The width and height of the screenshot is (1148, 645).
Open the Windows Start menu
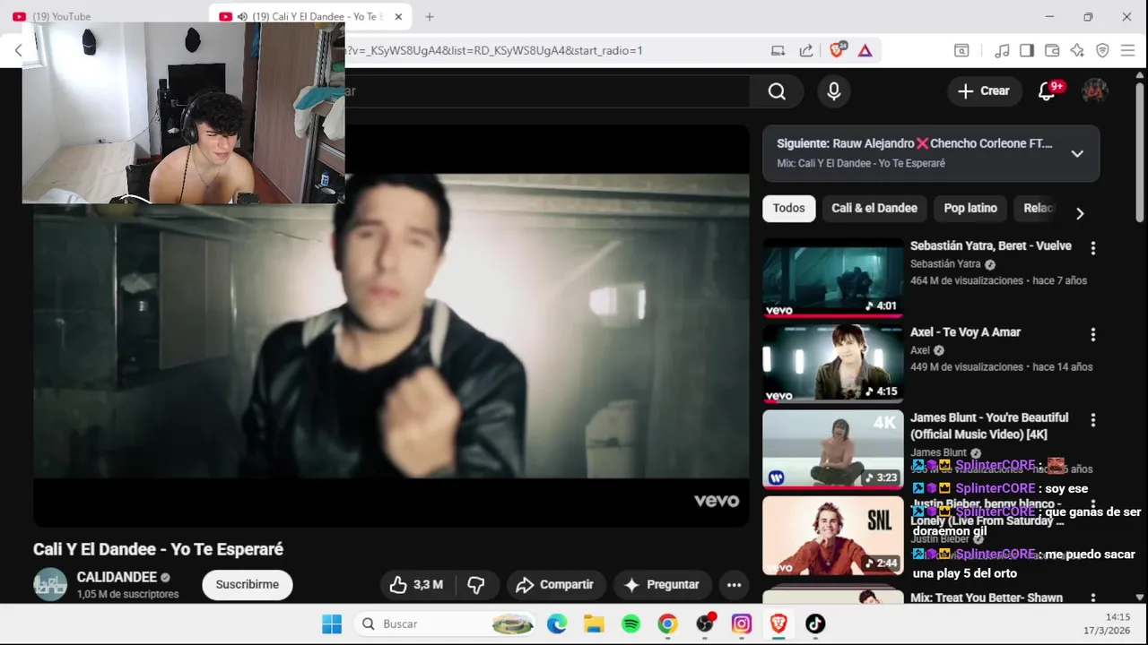(x=332, y=623)
